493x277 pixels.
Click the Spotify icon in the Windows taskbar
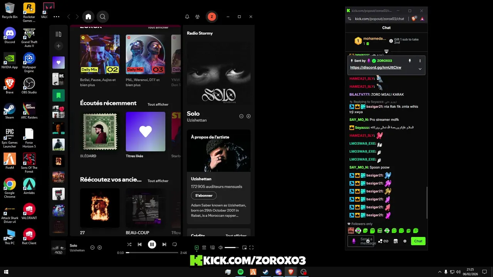coord(240,272)
